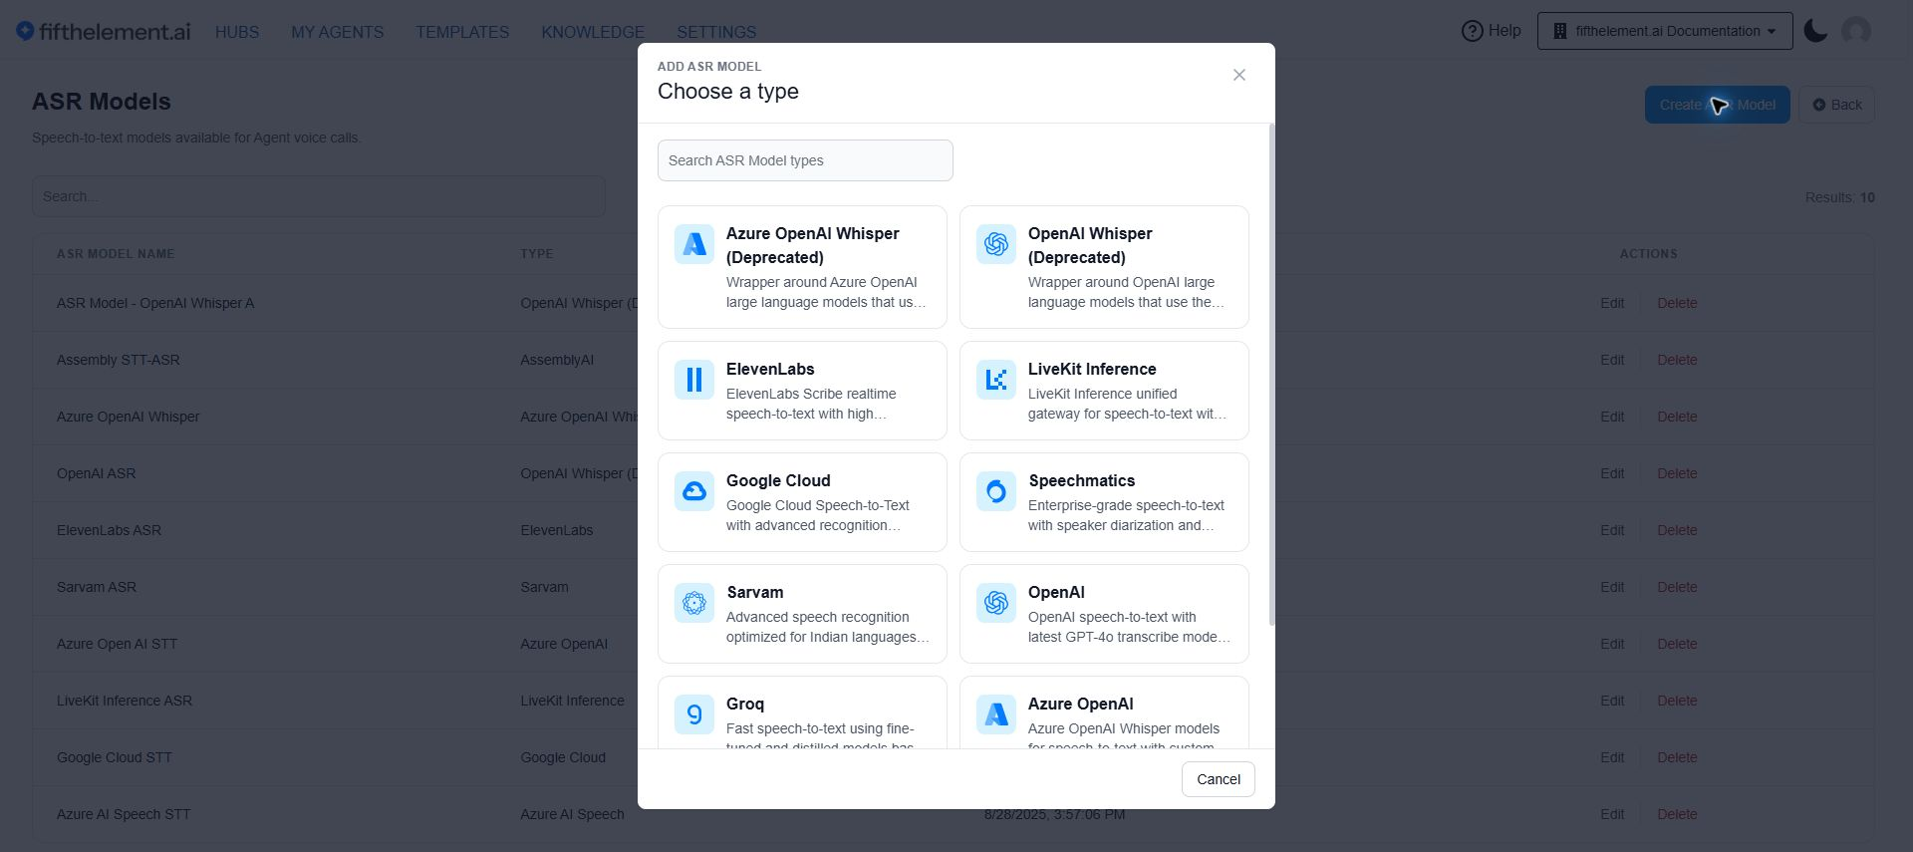Open the Help menu

1492,31
